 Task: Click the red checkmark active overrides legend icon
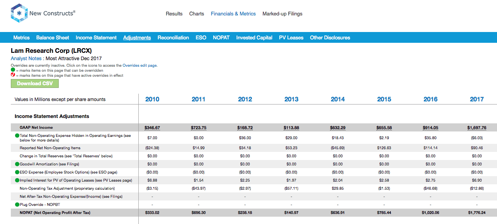point(13,76)
